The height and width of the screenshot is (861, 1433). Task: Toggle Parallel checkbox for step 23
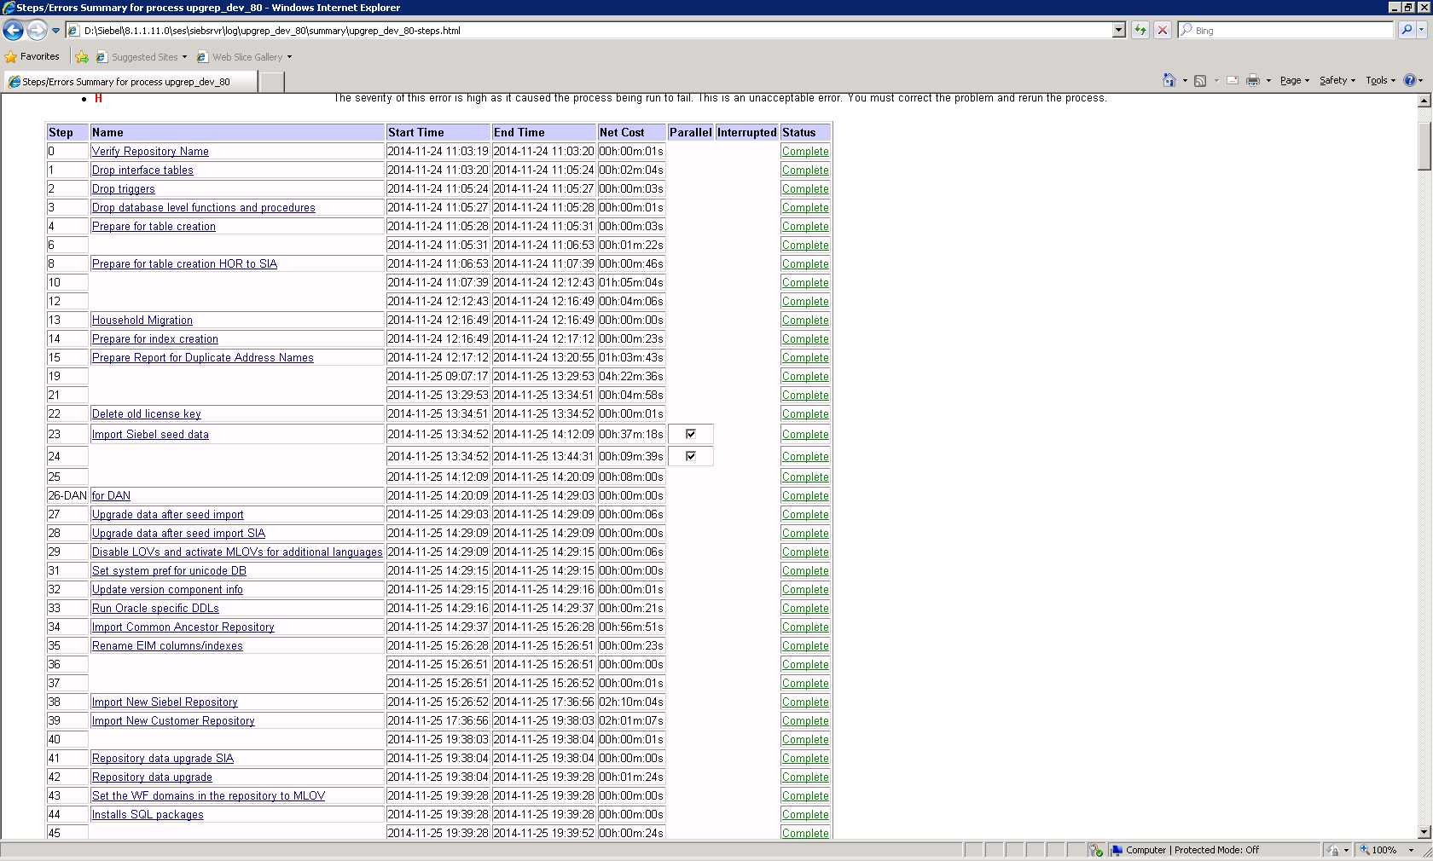coord(691,434)
